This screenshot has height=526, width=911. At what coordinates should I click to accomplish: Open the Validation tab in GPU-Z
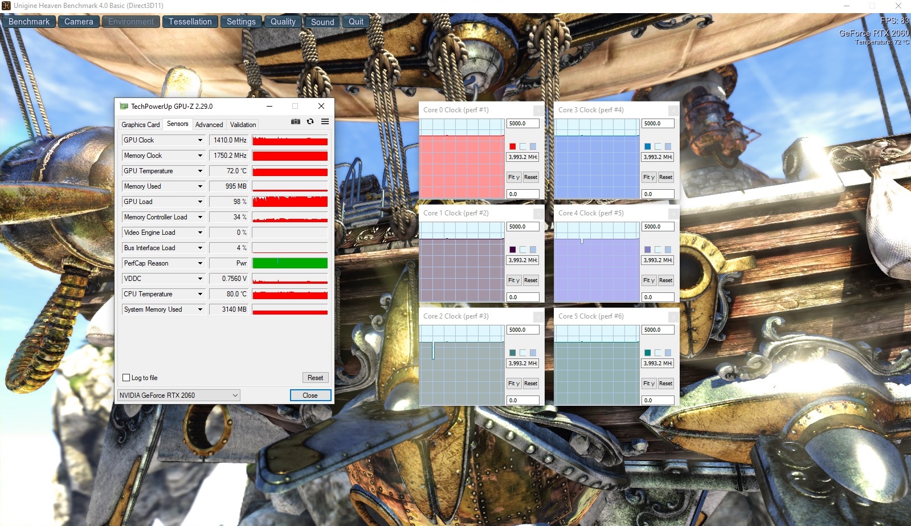pyautogui.click(x=243, y=125)
